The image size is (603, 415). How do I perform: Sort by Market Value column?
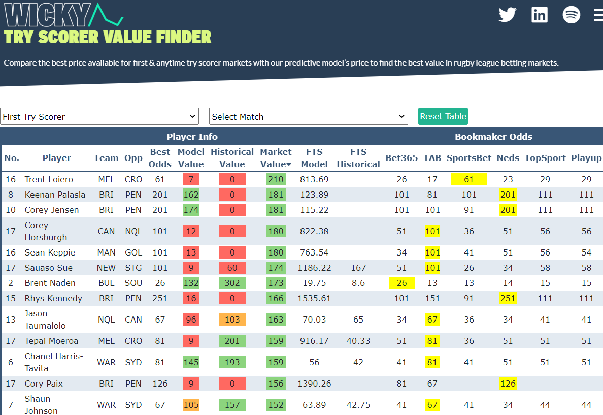point(276,158)
